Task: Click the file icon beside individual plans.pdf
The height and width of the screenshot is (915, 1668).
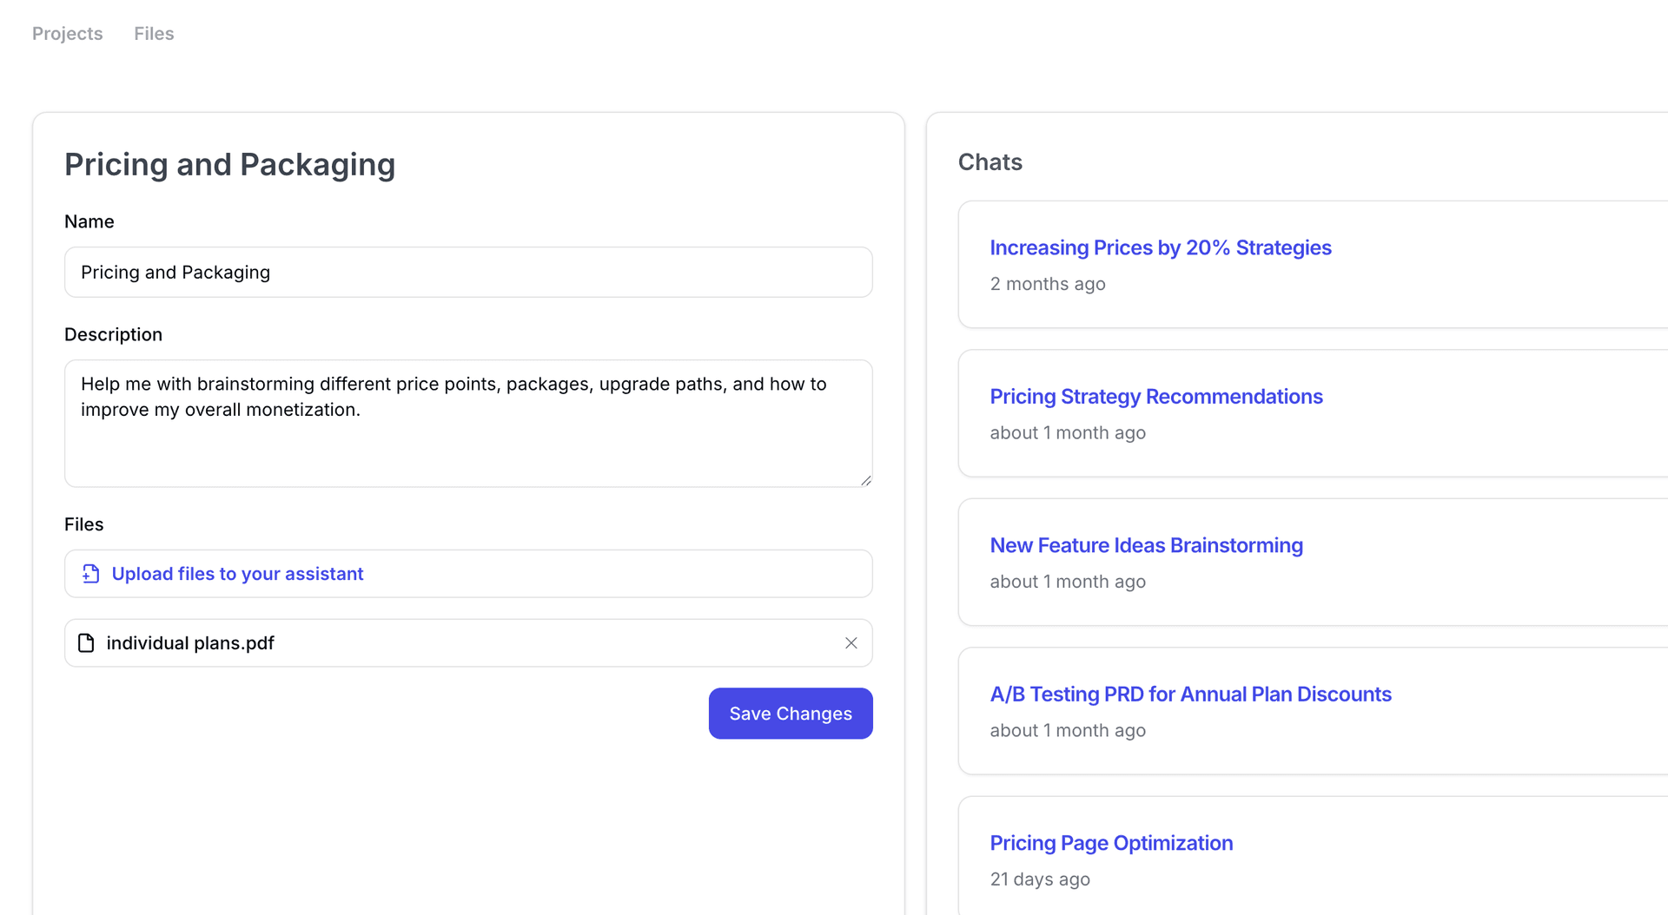Action: [86, 643]
